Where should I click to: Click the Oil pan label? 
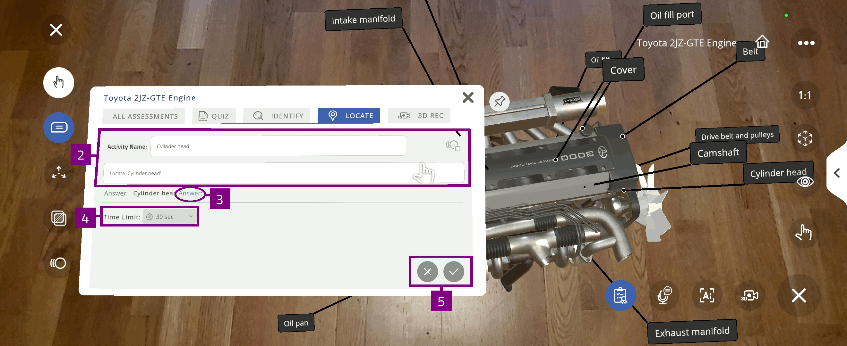(296, 323)
